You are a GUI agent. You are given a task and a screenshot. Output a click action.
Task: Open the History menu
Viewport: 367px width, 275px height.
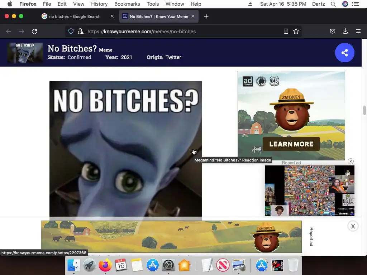(99, 4)
